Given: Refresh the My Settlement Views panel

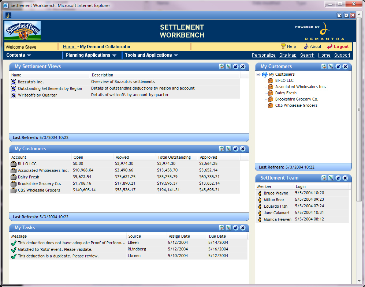Looking at the screenshot, I should click(x=221, y=67).
